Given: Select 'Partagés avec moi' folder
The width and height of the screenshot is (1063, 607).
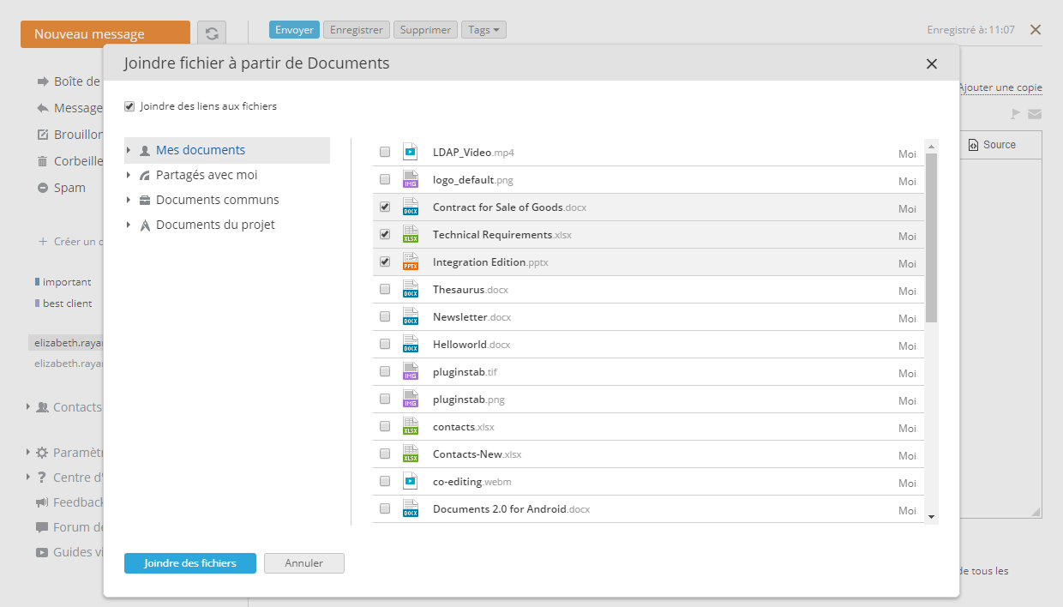Looking at the screenshot, I should tap(206, 175).
